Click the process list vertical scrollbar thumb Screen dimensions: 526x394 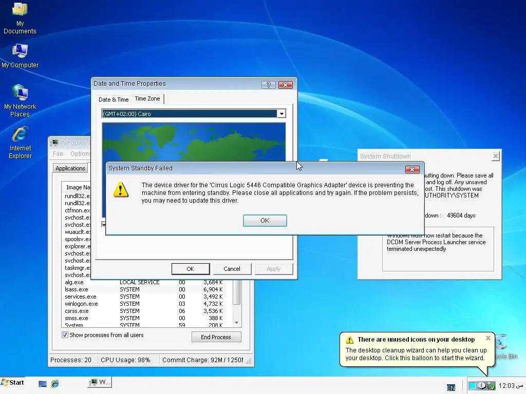[x=236, y=292]
